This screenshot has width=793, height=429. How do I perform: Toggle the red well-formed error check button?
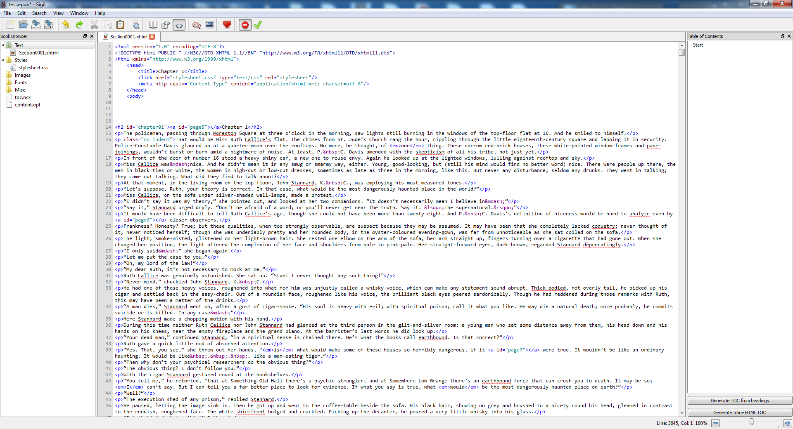tap(245, 25)
